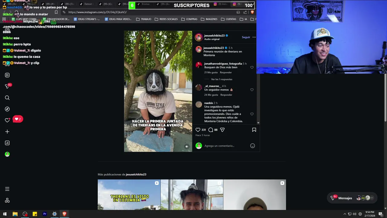Open the Mensajes floating button
Image resolution: width=387 pixels, height=218 pixels.
352,198
